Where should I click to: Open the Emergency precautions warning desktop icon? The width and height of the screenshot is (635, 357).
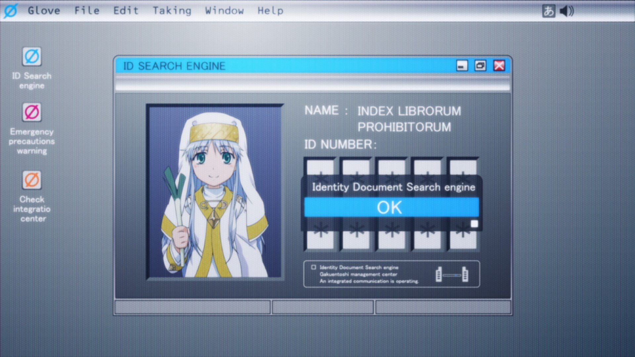pos(32,112)
